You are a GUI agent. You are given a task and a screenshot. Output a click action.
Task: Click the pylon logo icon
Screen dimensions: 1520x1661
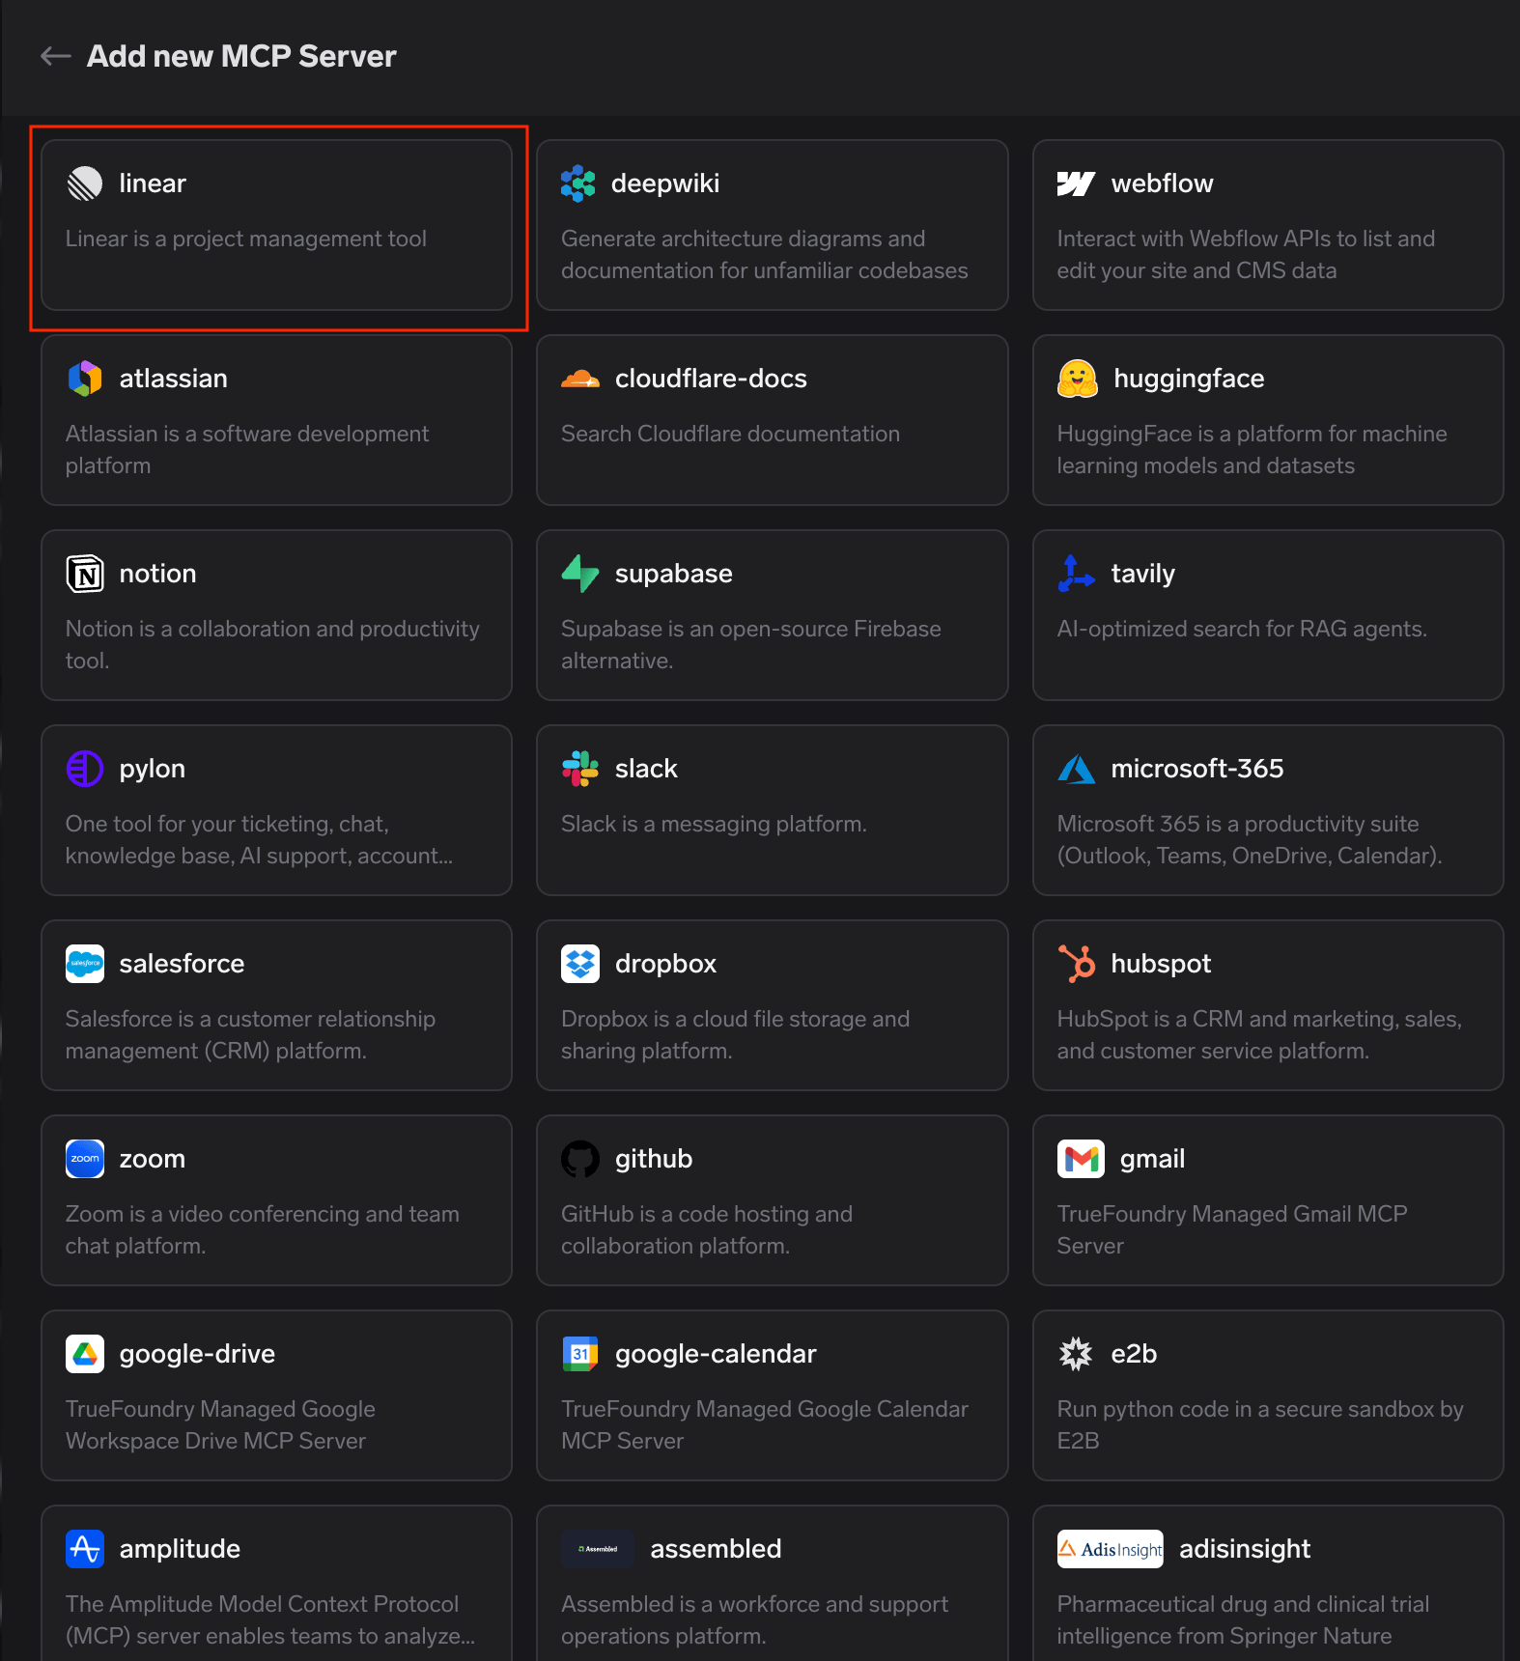pyautogui.click(x=85, y=769)
